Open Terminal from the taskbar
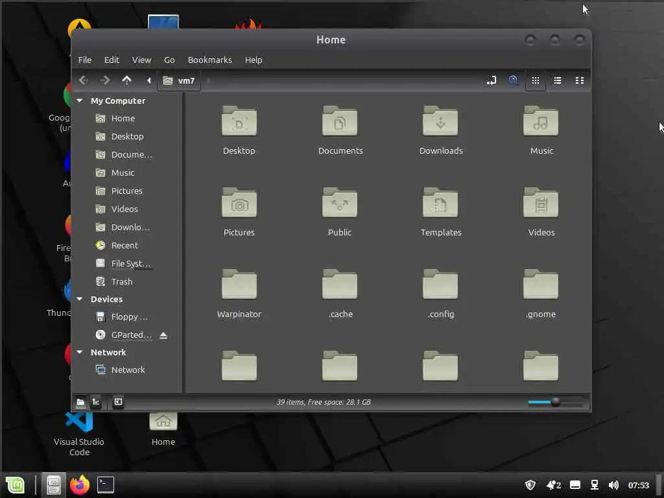The height and width of the screenshot is (498, 664). 106,484
